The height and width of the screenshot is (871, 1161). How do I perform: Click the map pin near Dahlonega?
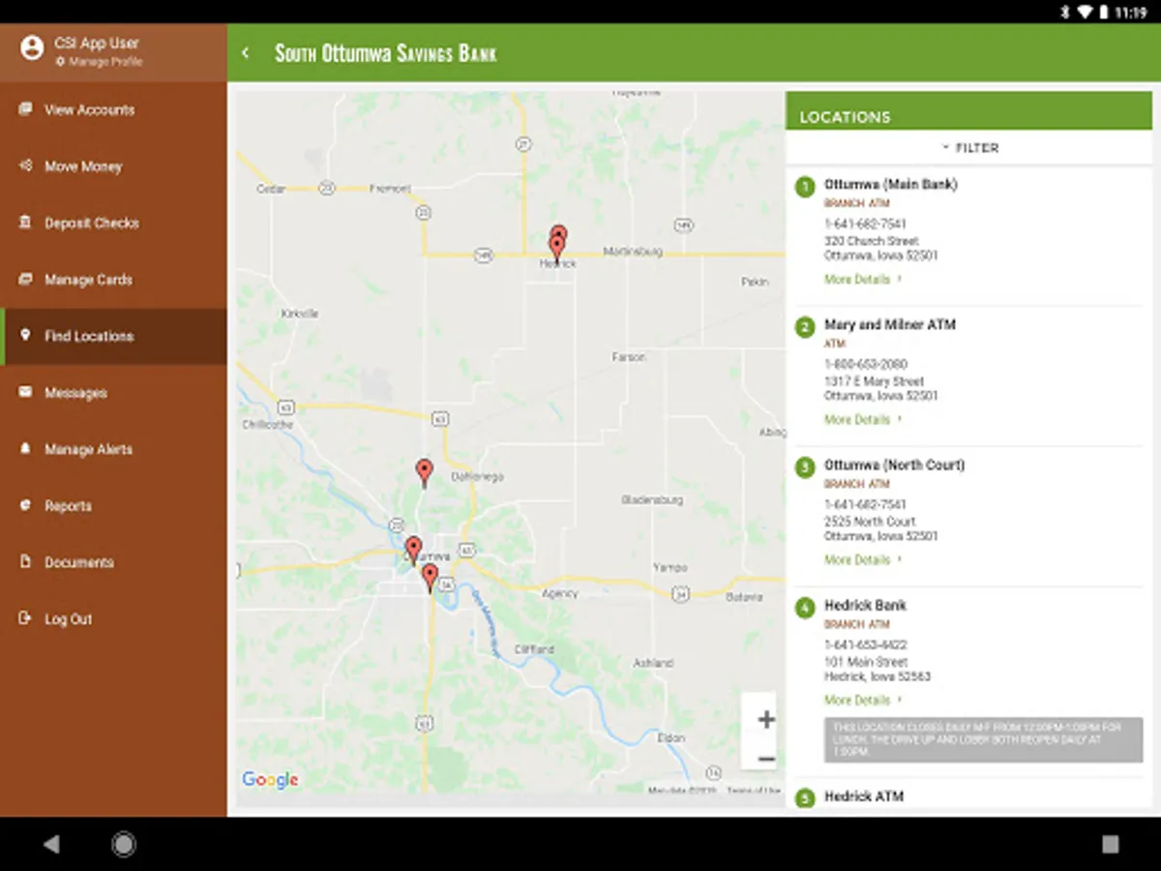point(424,472)
